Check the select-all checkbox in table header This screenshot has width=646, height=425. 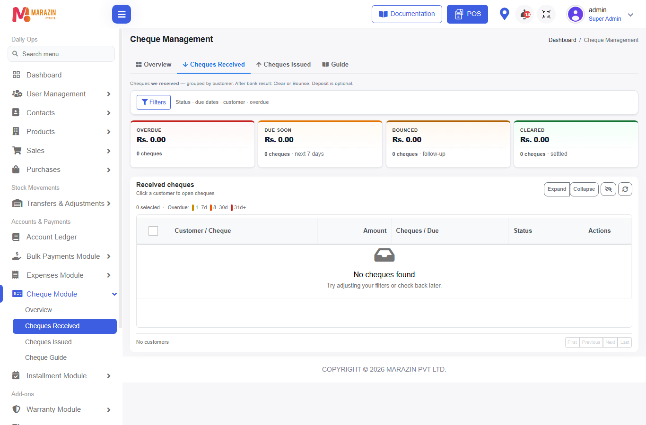pyautogui.click(x=153, y=231)
